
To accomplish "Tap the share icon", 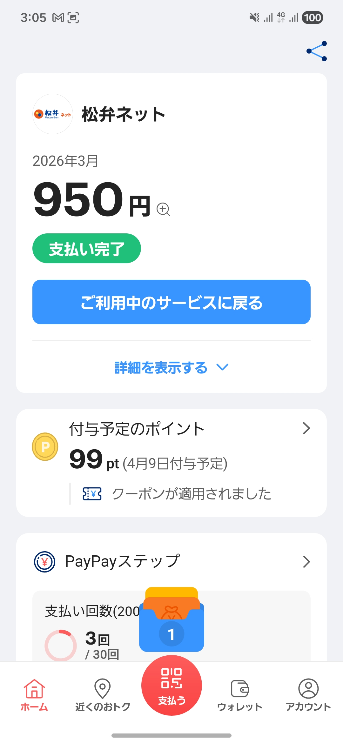I will [317, 51].
